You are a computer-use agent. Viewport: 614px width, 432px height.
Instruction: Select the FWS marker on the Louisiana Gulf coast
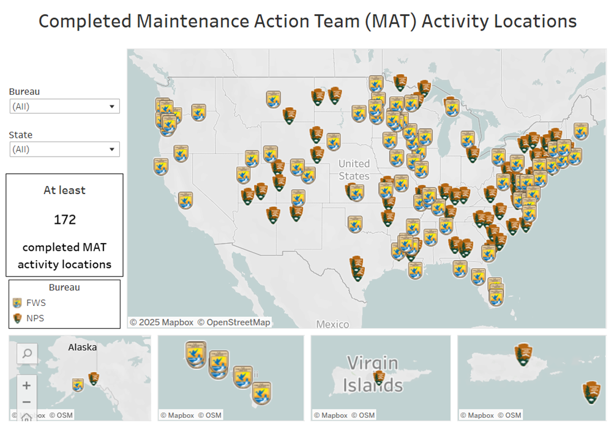click(x=416, y=270)
